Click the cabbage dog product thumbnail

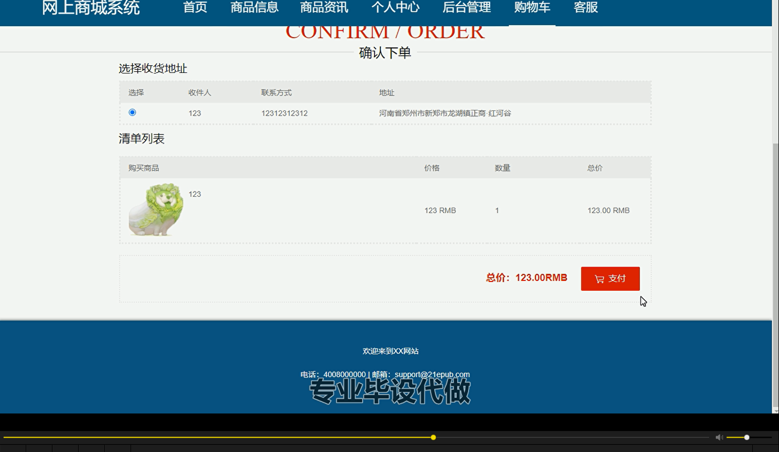156,211
